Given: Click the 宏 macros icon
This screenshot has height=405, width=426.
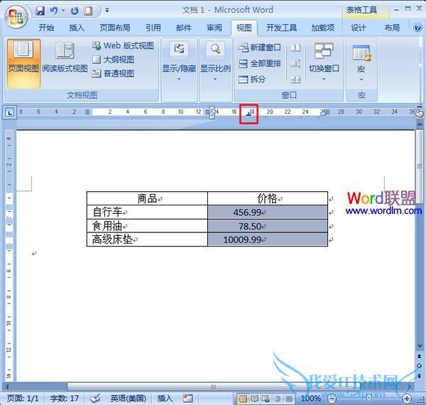Looking at the screenshot, I should point(361,53).
